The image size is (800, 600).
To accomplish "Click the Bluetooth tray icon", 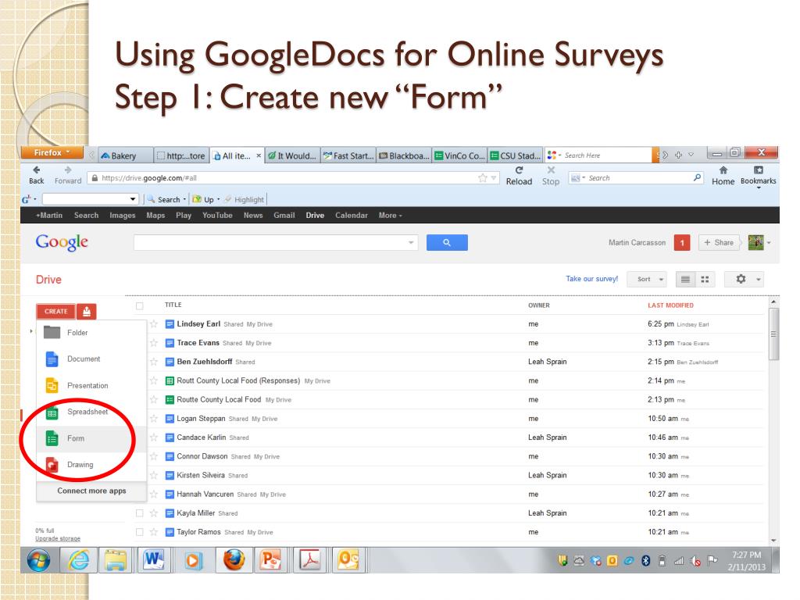I will pyautogui.click(x=645, y=561).
